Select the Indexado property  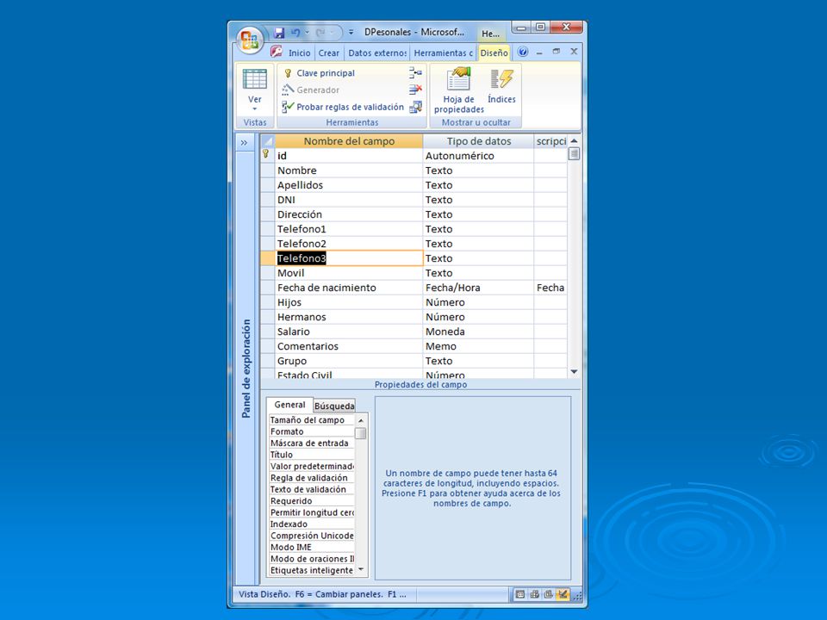pos(311,524)
